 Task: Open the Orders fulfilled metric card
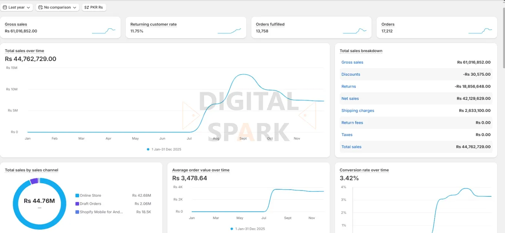pos(311,27)
